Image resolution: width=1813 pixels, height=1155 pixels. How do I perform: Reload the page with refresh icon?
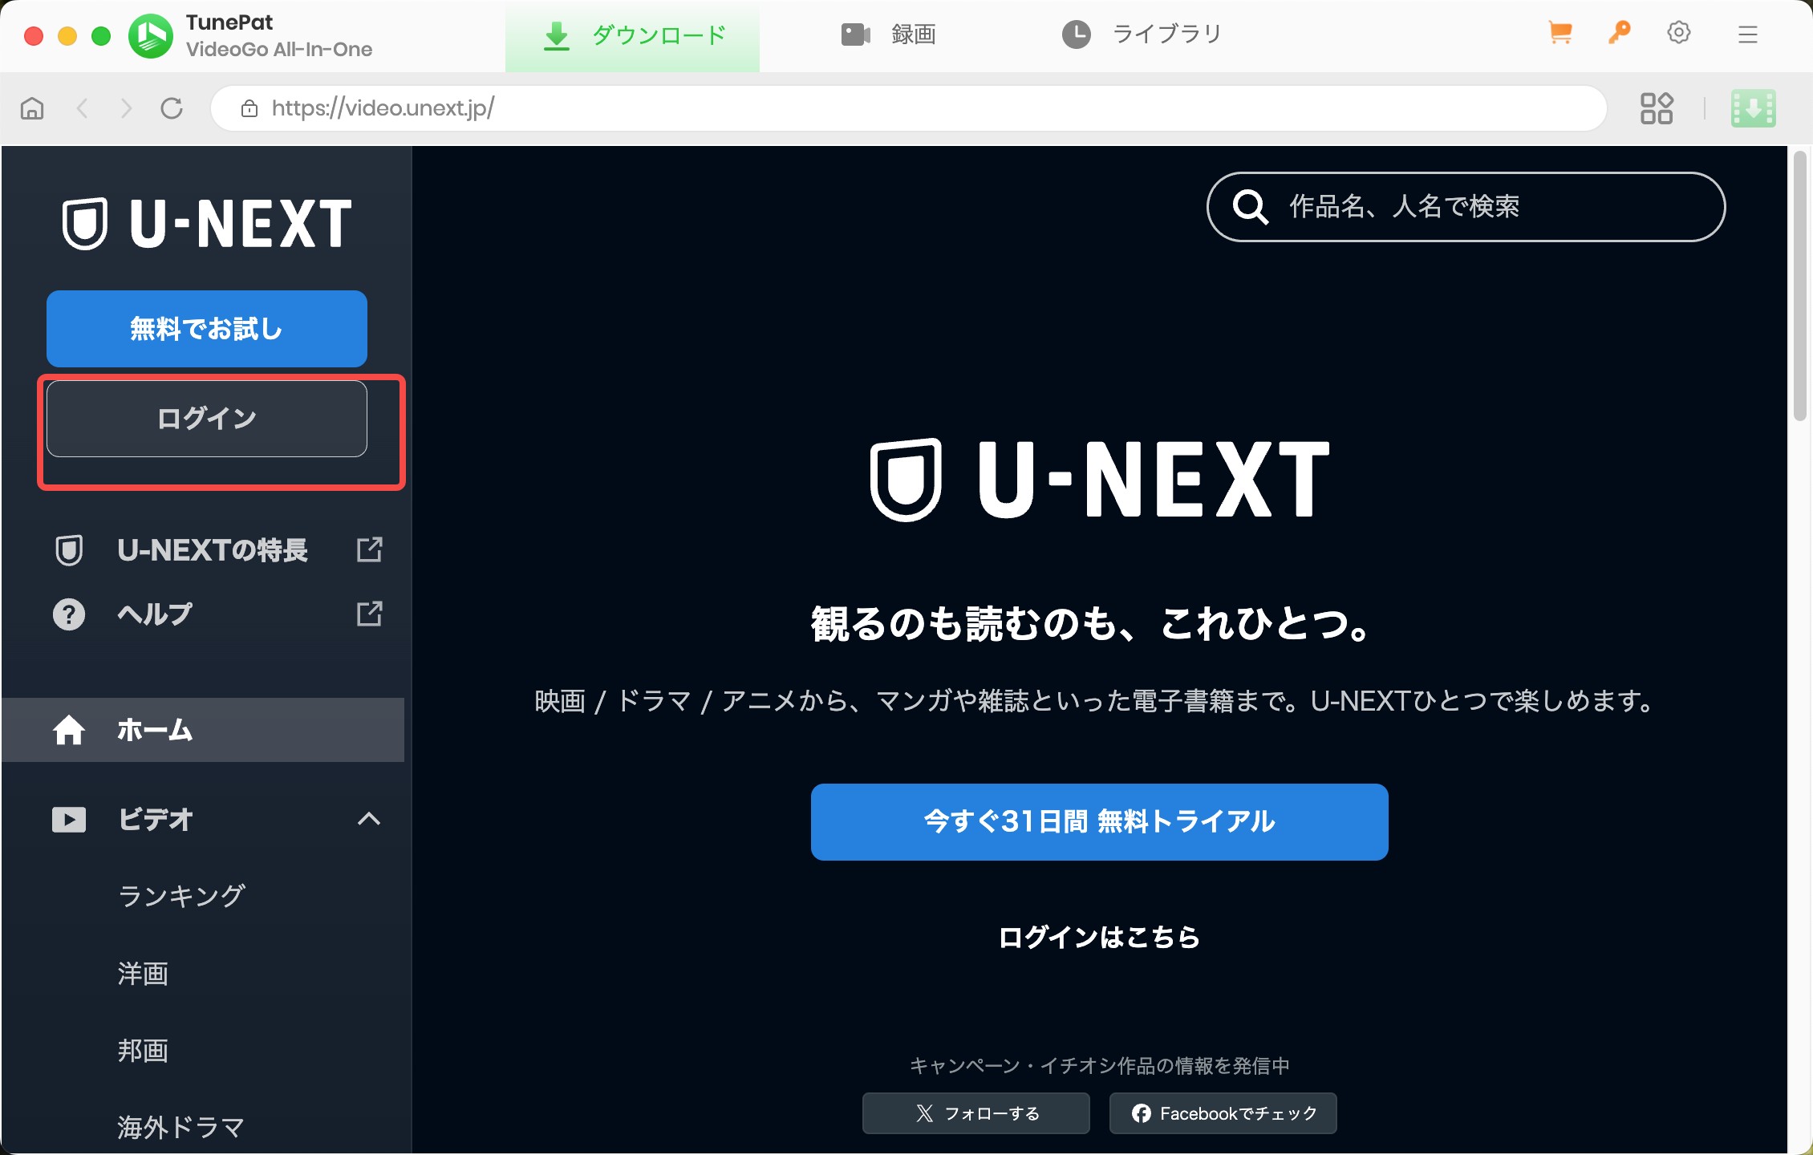click(172, 108)
